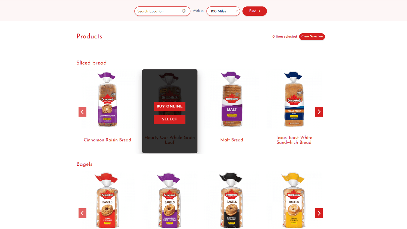Image resolution: width=407 pixels, height=229 pixels.
Task: Select the Hearty Oat Whole Grain Loaf
Action: click(170, 119)
